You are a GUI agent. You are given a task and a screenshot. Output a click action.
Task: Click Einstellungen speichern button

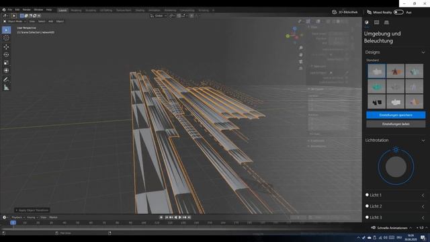(x=396, y=115)
